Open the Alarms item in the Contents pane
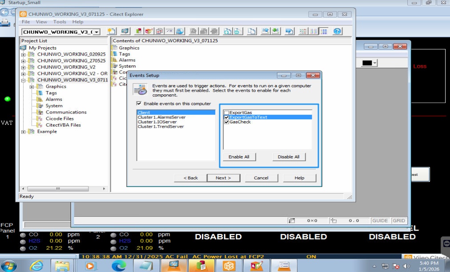 pyautogui.click(x=127, y=60)
